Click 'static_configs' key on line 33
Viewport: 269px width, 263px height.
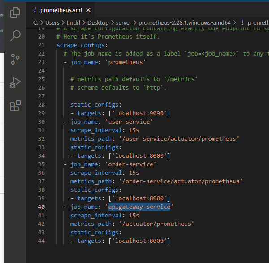coord(94,147)
